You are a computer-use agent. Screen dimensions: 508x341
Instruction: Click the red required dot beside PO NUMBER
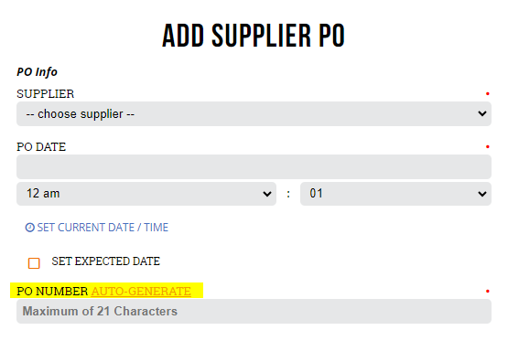(487, 292)
